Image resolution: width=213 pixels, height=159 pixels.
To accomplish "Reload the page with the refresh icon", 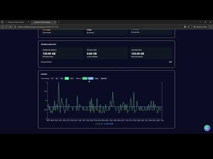I will [10, 27].
